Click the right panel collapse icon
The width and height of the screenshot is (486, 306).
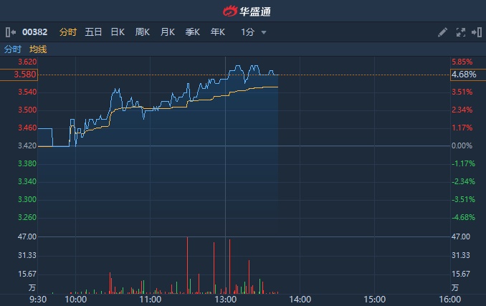(x=476, y=32)
